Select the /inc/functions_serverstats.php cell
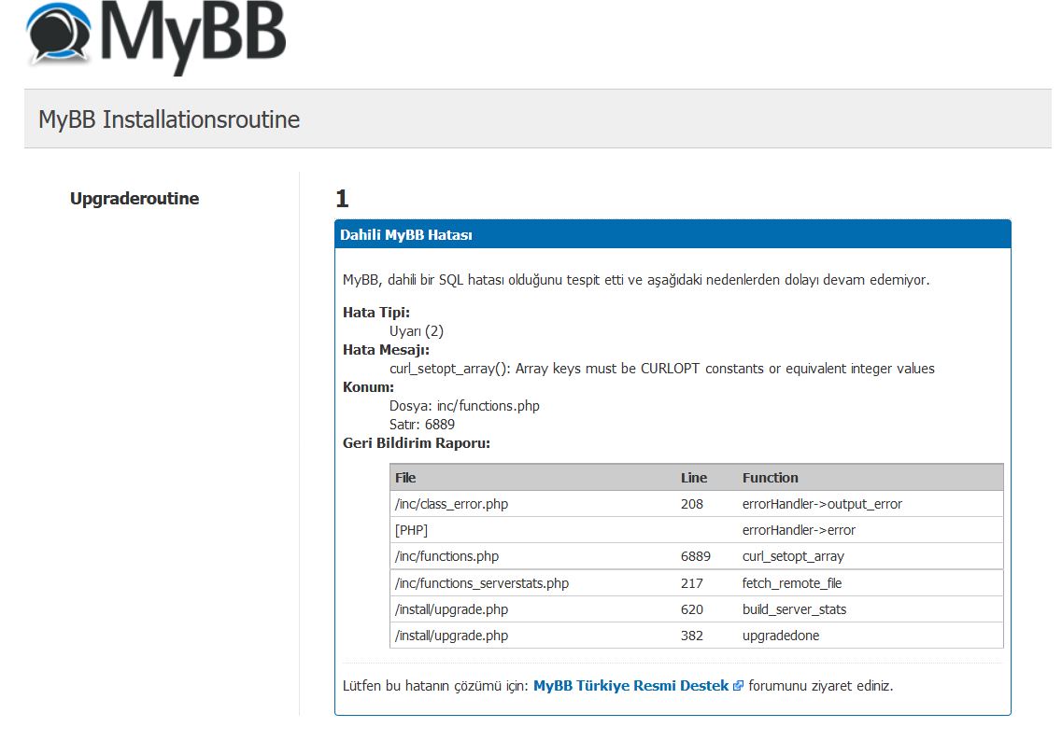1062x741 pixels. point(482,583)
